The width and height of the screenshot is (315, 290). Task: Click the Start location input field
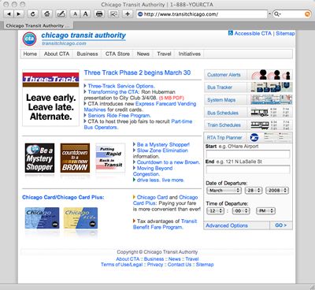248,154
